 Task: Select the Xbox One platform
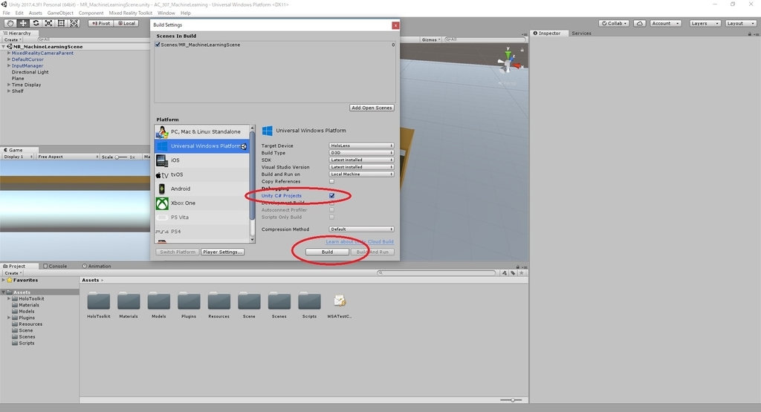(x=202, y=203)
